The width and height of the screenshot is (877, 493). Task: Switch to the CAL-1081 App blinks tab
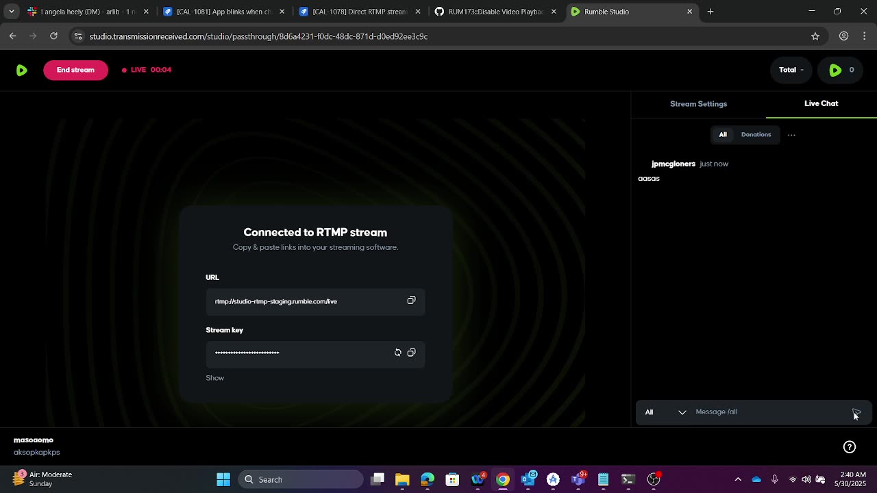click(223, 12)
